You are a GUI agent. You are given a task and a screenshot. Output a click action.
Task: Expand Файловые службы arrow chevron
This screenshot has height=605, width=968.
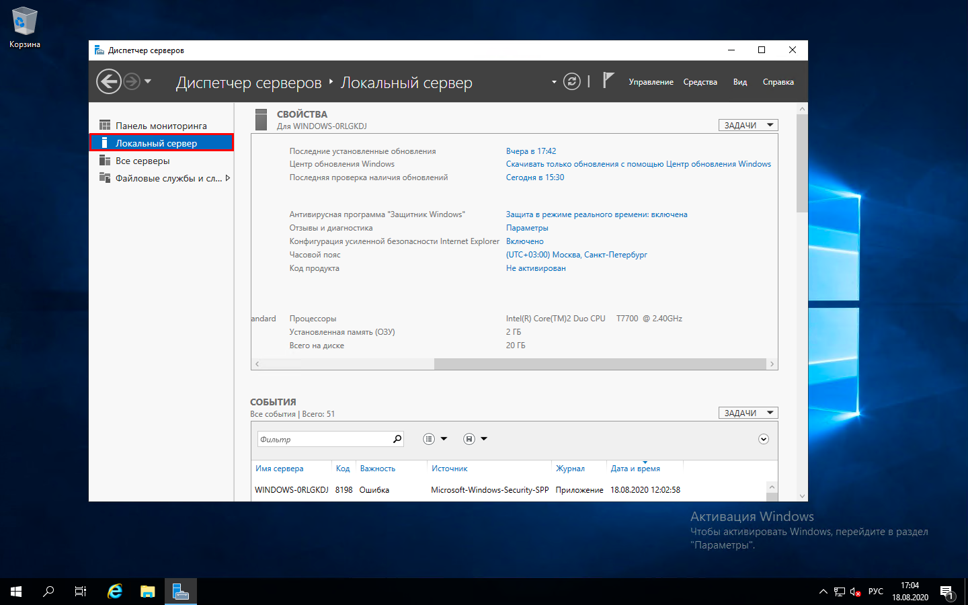228,178
